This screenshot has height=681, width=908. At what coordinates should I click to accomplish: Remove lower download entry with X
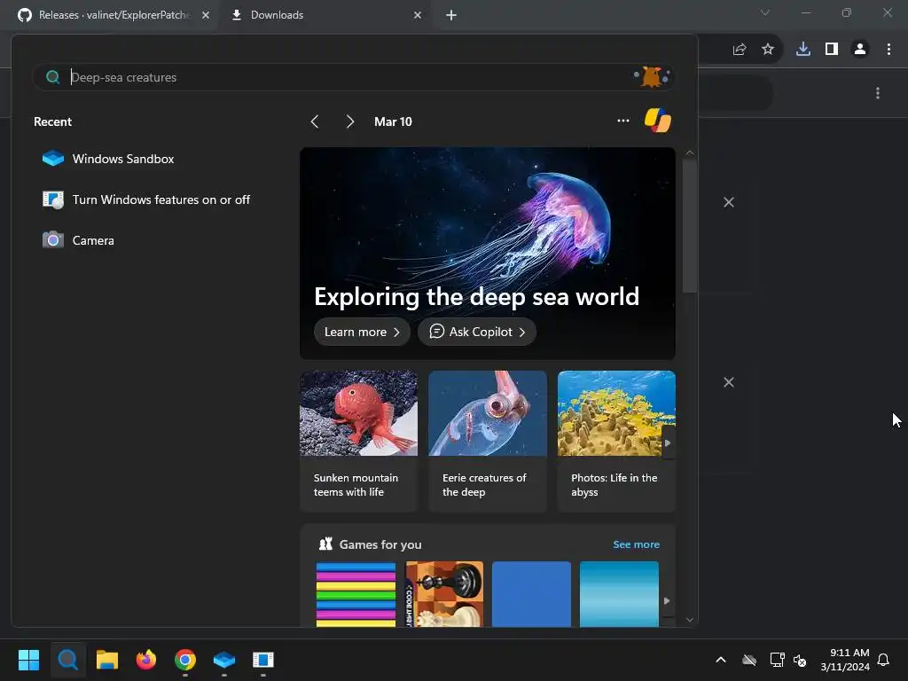coord(729,382)
